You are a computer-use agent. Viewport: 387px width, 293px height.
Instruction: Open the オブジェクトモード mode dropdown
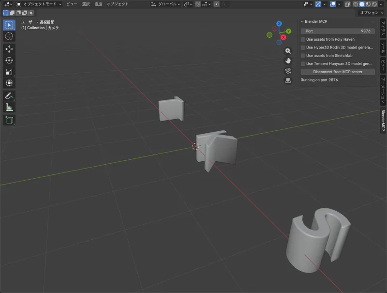pos(39,4)
